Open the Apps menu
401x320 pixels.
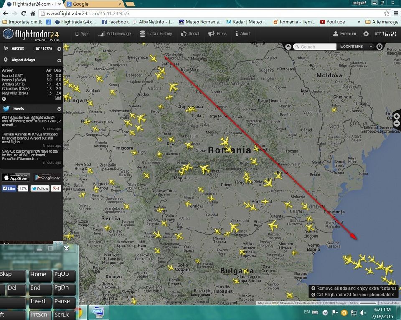tap(82, 34)
